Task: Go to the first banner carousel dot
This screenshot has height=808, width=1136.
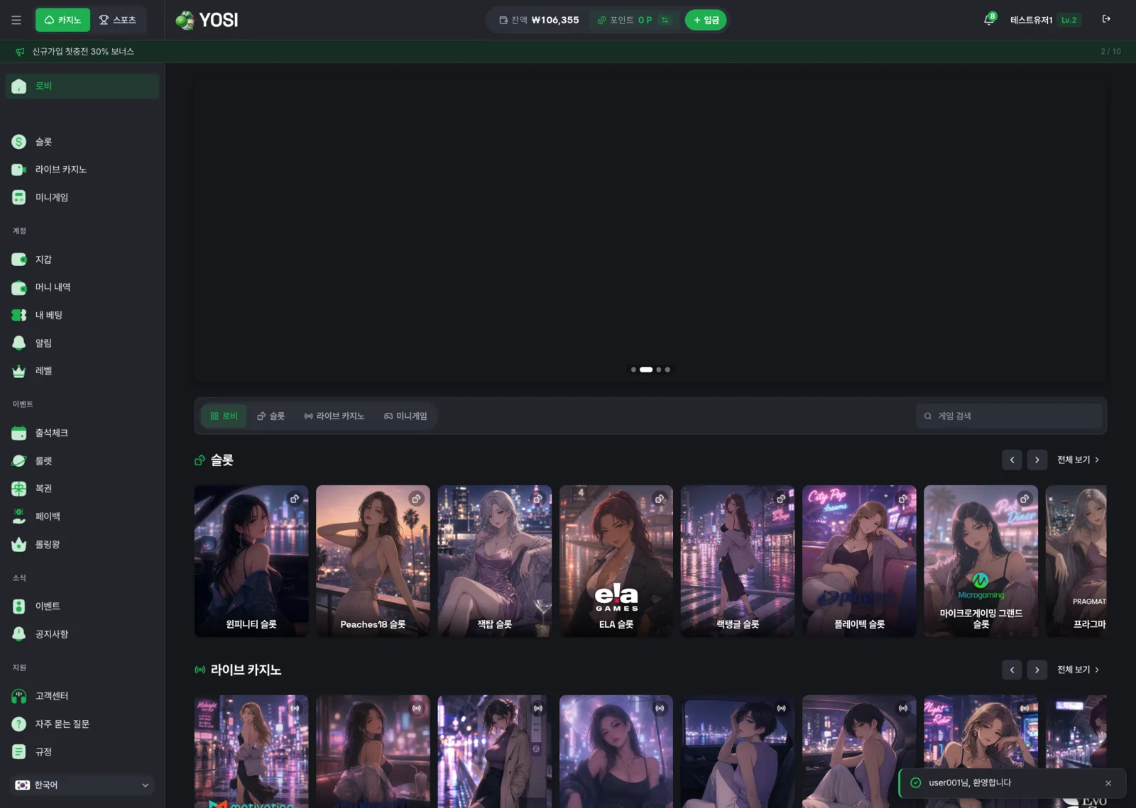Action: point(633,370)
